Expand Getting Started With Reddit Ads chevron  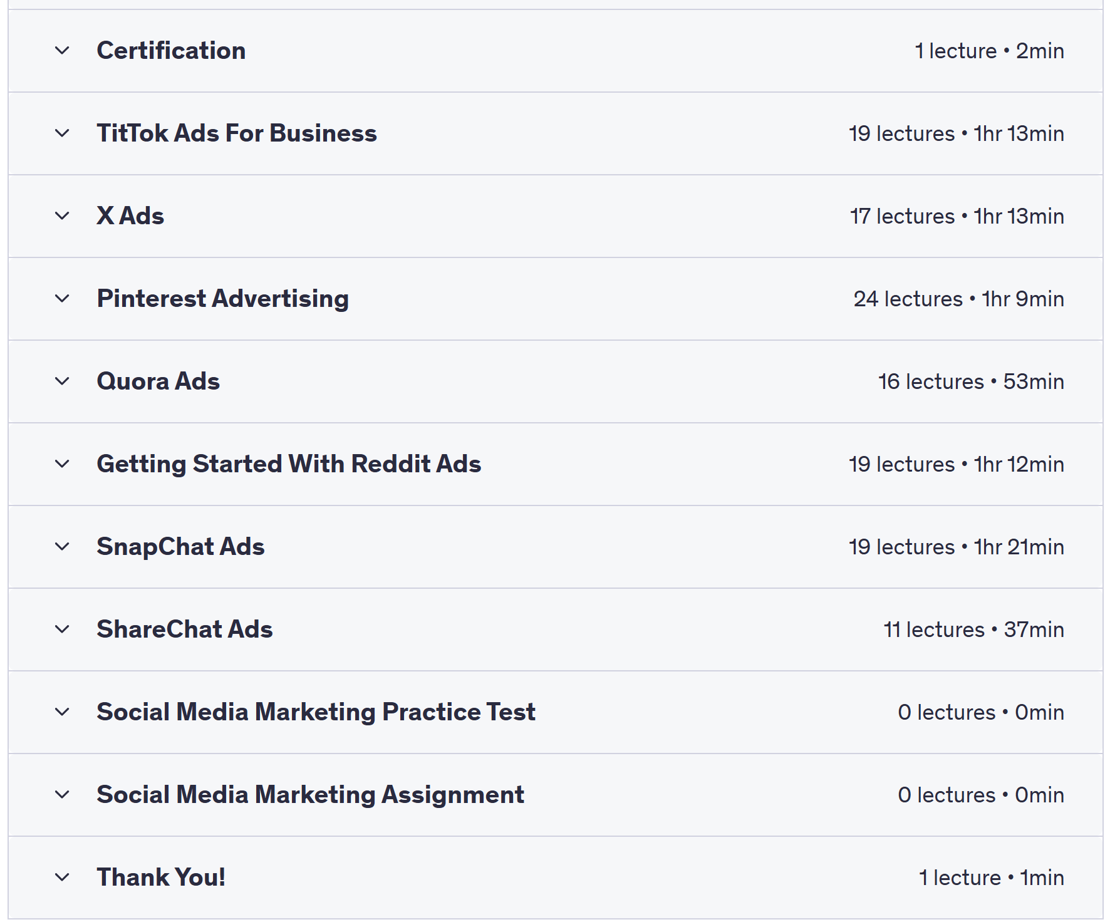coord(62,464)
